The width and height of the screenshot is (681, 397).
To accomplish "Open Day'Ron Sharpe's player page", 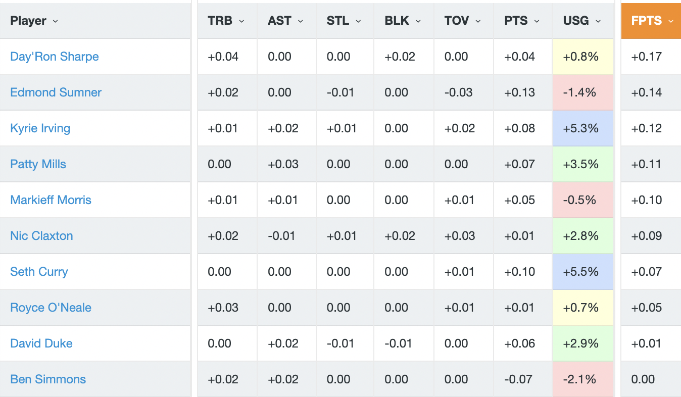I will (54, 57).
